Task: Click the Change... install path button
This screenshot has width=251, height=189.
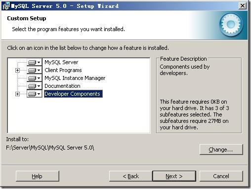Action: click(221, 150)
